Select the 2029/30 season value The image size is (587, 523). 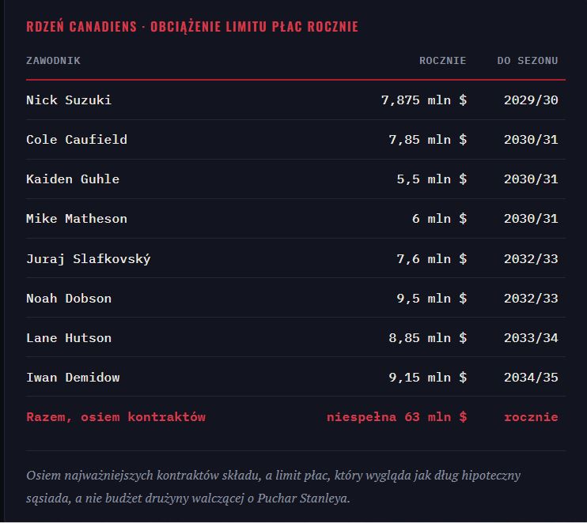point(531,100)
